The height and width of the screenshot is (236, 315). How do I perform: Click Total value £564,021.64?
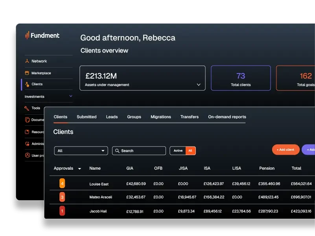coord(301,184)
